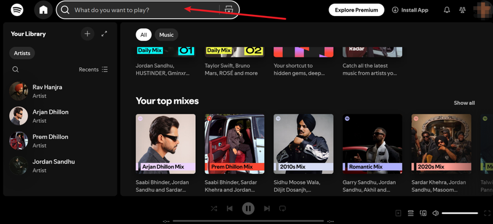The height and width of the screenshot is (224, 493).
Task: Open Romantic Mix cover
Action: [372, 144]
